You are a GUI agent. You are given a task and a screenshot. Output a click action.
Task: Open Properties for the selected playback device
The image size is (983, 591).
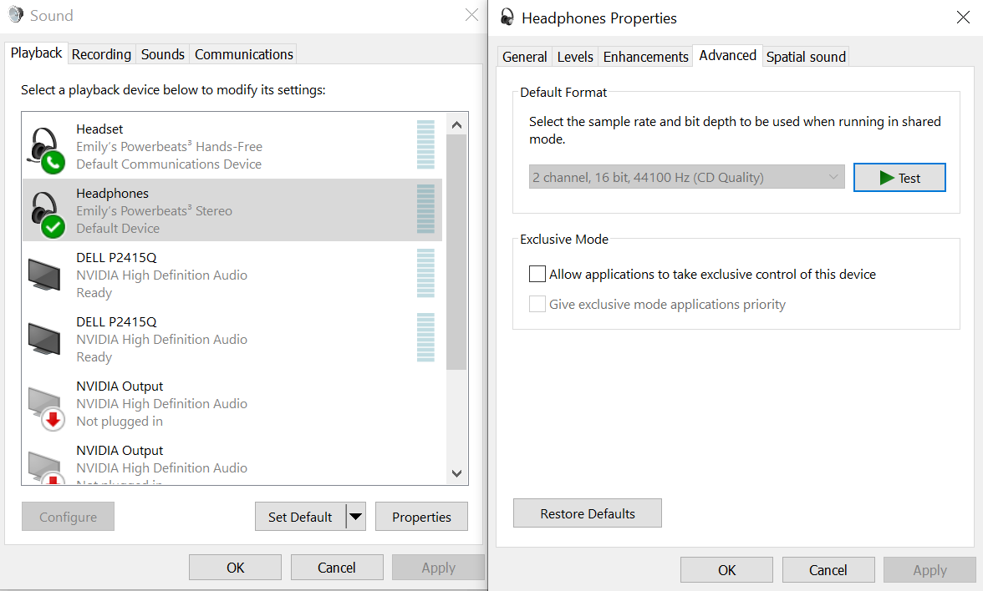pyautogui.click(x=421, y=517)
